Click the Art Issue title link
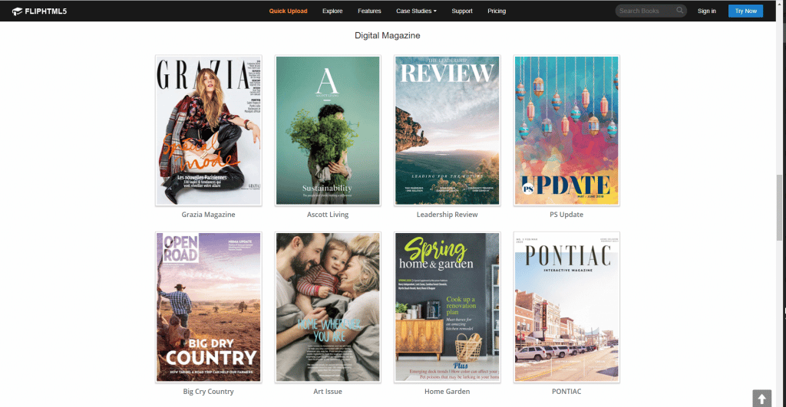The width and height of the screenshot is (786, 407). [328, 392]
